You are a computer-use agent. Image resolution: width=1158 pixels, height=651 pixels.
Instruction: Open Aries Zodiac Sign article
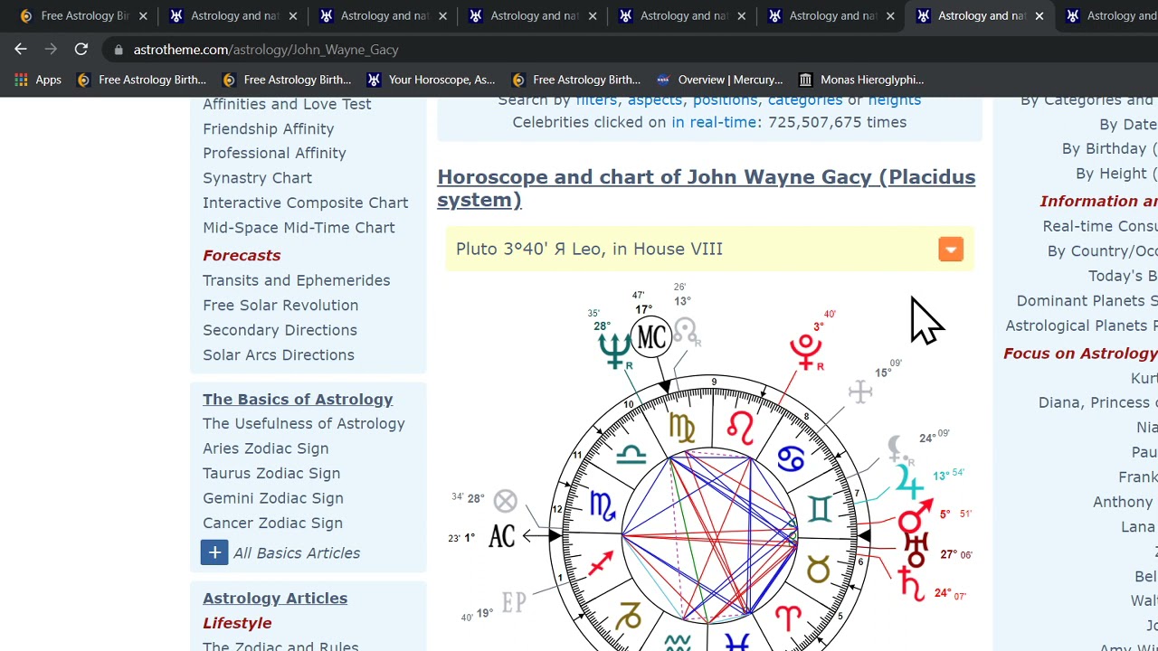click(266, 448)
